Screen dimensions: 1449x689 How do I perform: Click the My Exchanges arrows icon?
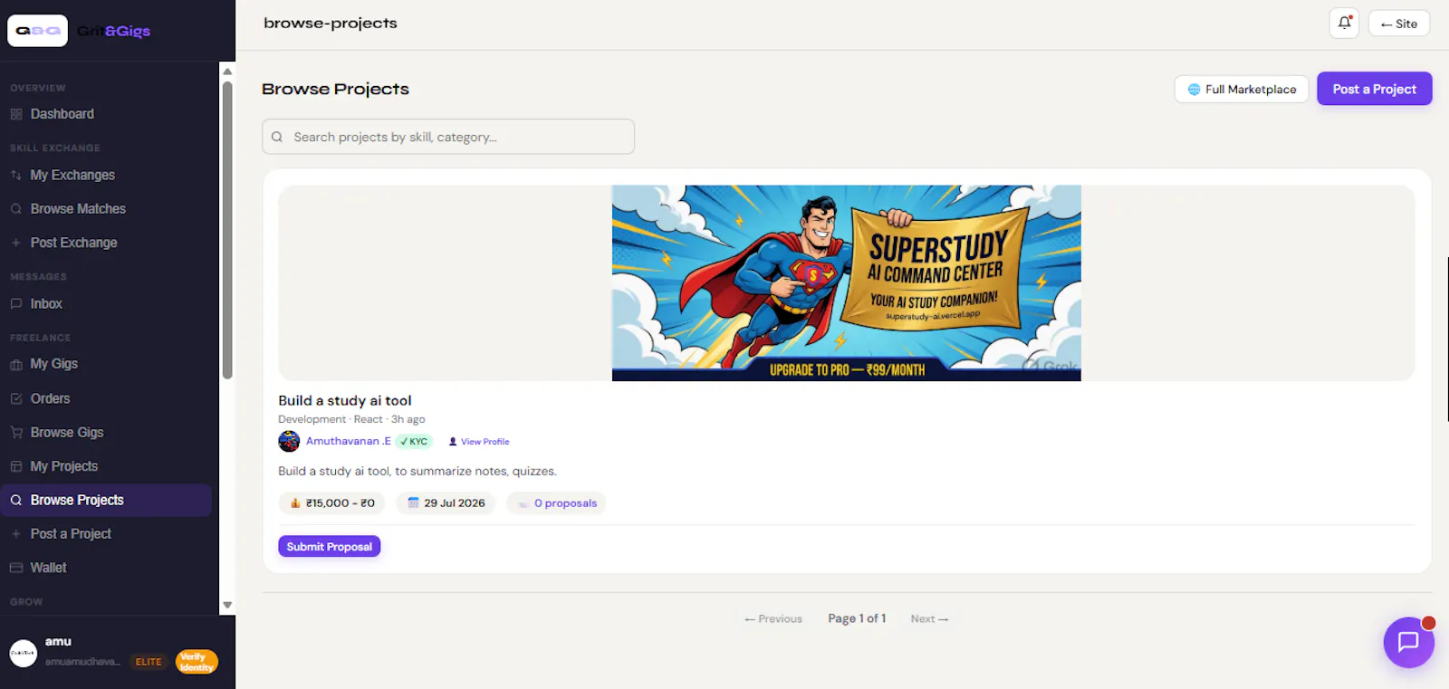(x=16, y=175)
